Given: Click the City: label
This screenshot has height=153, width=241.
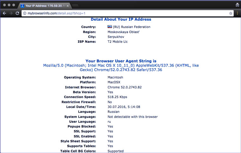Looking at the screenshot, I should [x=92, y=37].
